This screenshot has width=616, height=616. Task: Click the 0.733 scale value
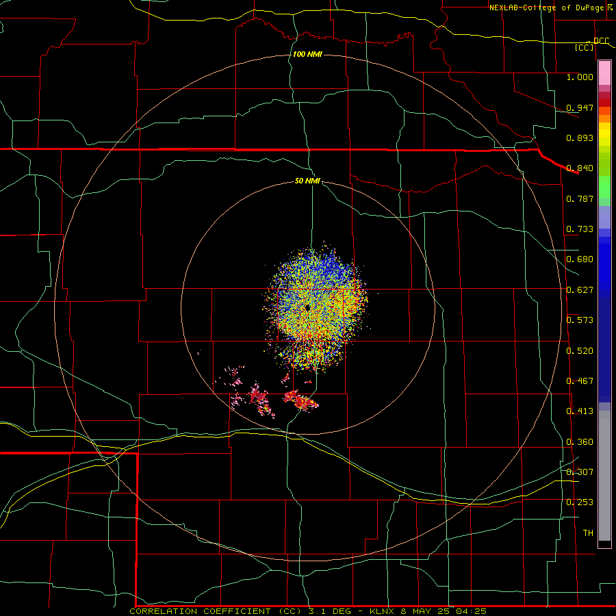click(580, 229)
